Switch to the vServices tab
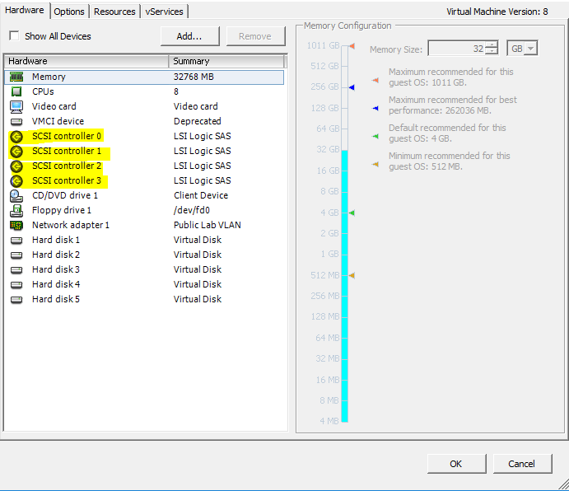Viewport: 569px width, 491px height. (164, 12)
